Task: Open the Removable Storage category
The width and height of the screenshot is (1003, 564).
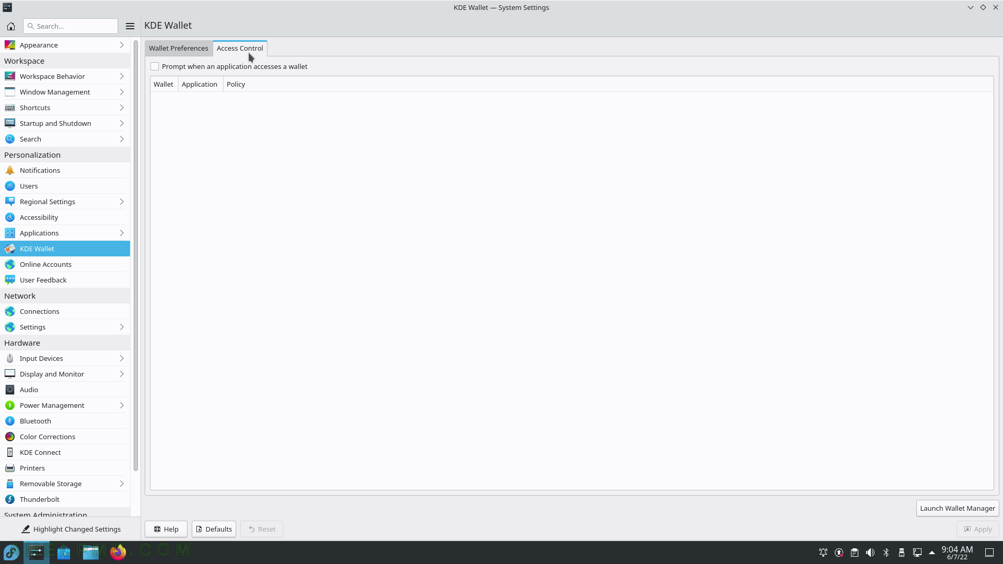Action: pyautogui.click(x=65, y=484)
